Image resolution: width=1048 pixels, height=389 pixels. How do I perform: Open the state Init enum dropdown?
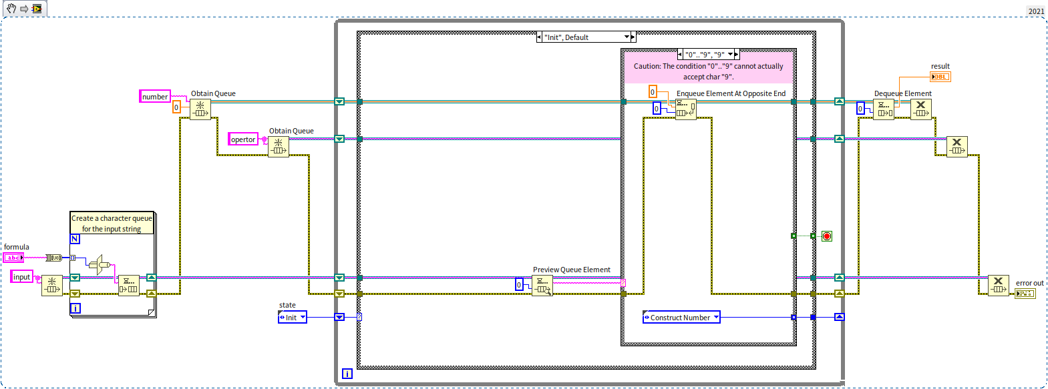[303, 318]
